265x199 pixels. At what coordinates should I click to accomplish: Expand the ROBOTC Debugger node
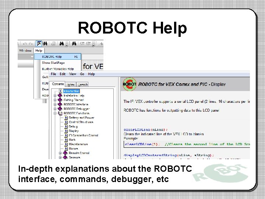55,109
